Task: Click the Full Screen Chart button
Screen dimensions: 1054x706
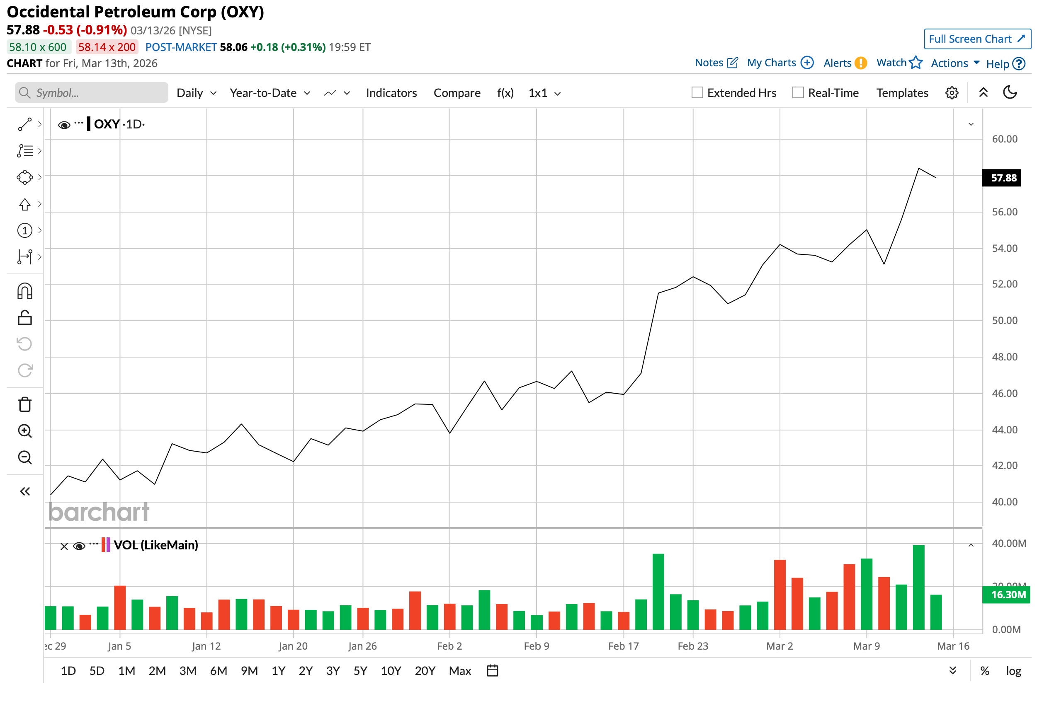Action: (977, 39)
